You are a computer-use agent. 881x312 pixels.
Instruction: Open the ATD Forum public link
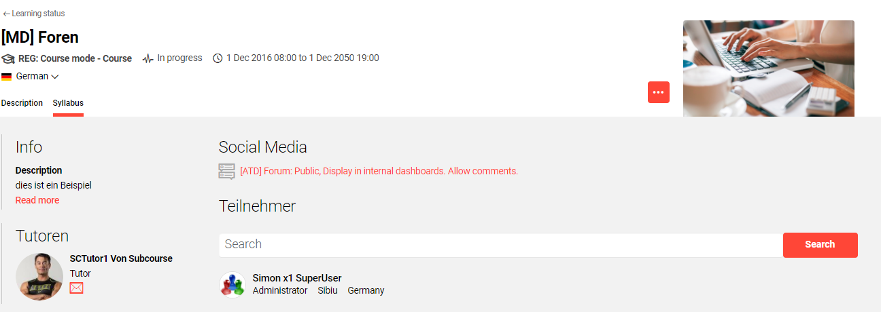pyautogui.click(x=379, y=171)
